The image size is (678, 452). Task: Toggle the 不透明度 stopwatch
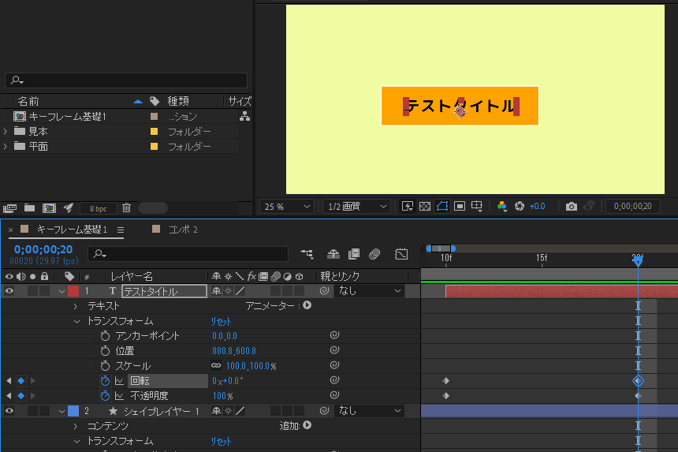pyautogui.click(x=105, y=396)
